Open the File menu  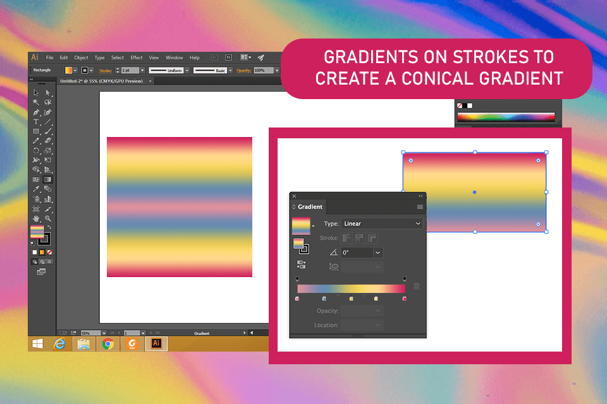[49, 57]
